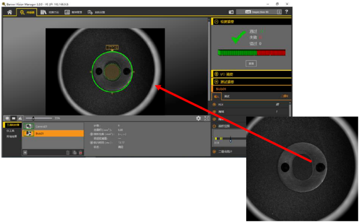359x222 pixels.
Task: Click the image zoom slider handle
Action: [33, 118]
